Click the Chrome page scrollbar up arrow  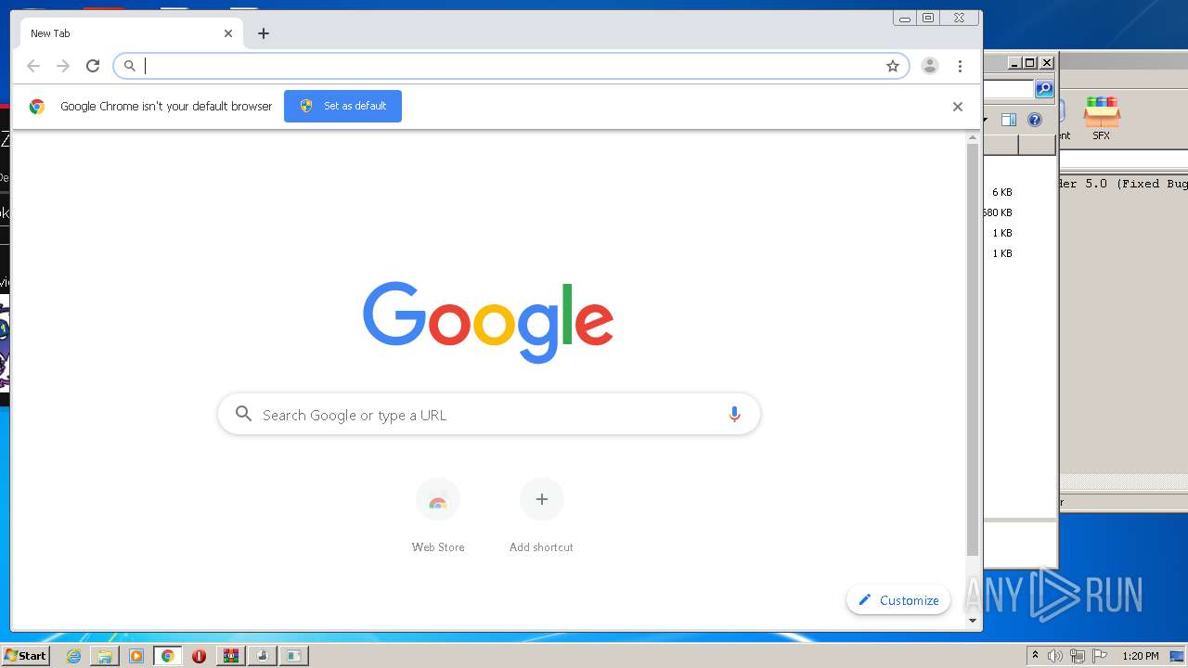point(973,137)
